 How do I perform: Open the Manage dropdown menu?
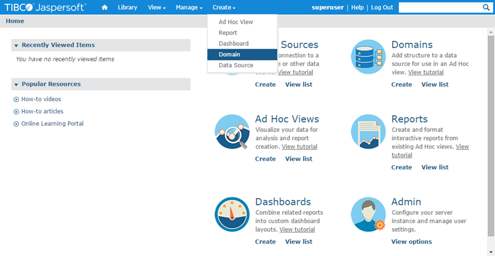tap(189, 7)
